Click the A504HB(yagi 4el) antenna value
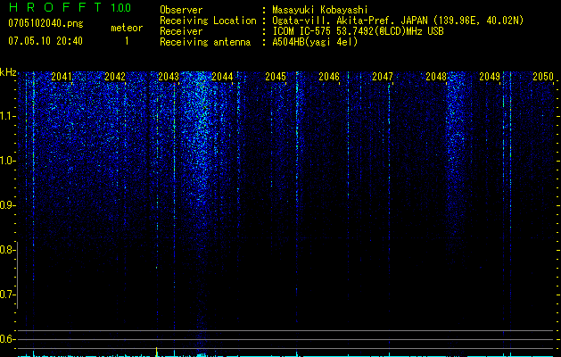 pos(315,42)
